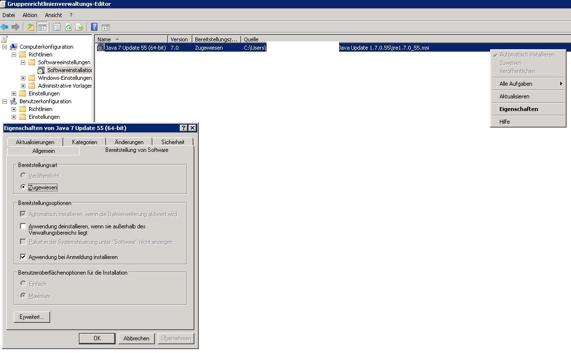Select the Softwareinstallation tree item
Screen dimensions: 571x353
pos(69,70)
